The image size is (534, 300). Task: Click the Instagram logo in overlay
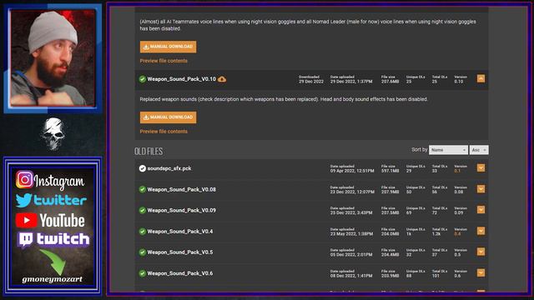click(x=24, y=179)
